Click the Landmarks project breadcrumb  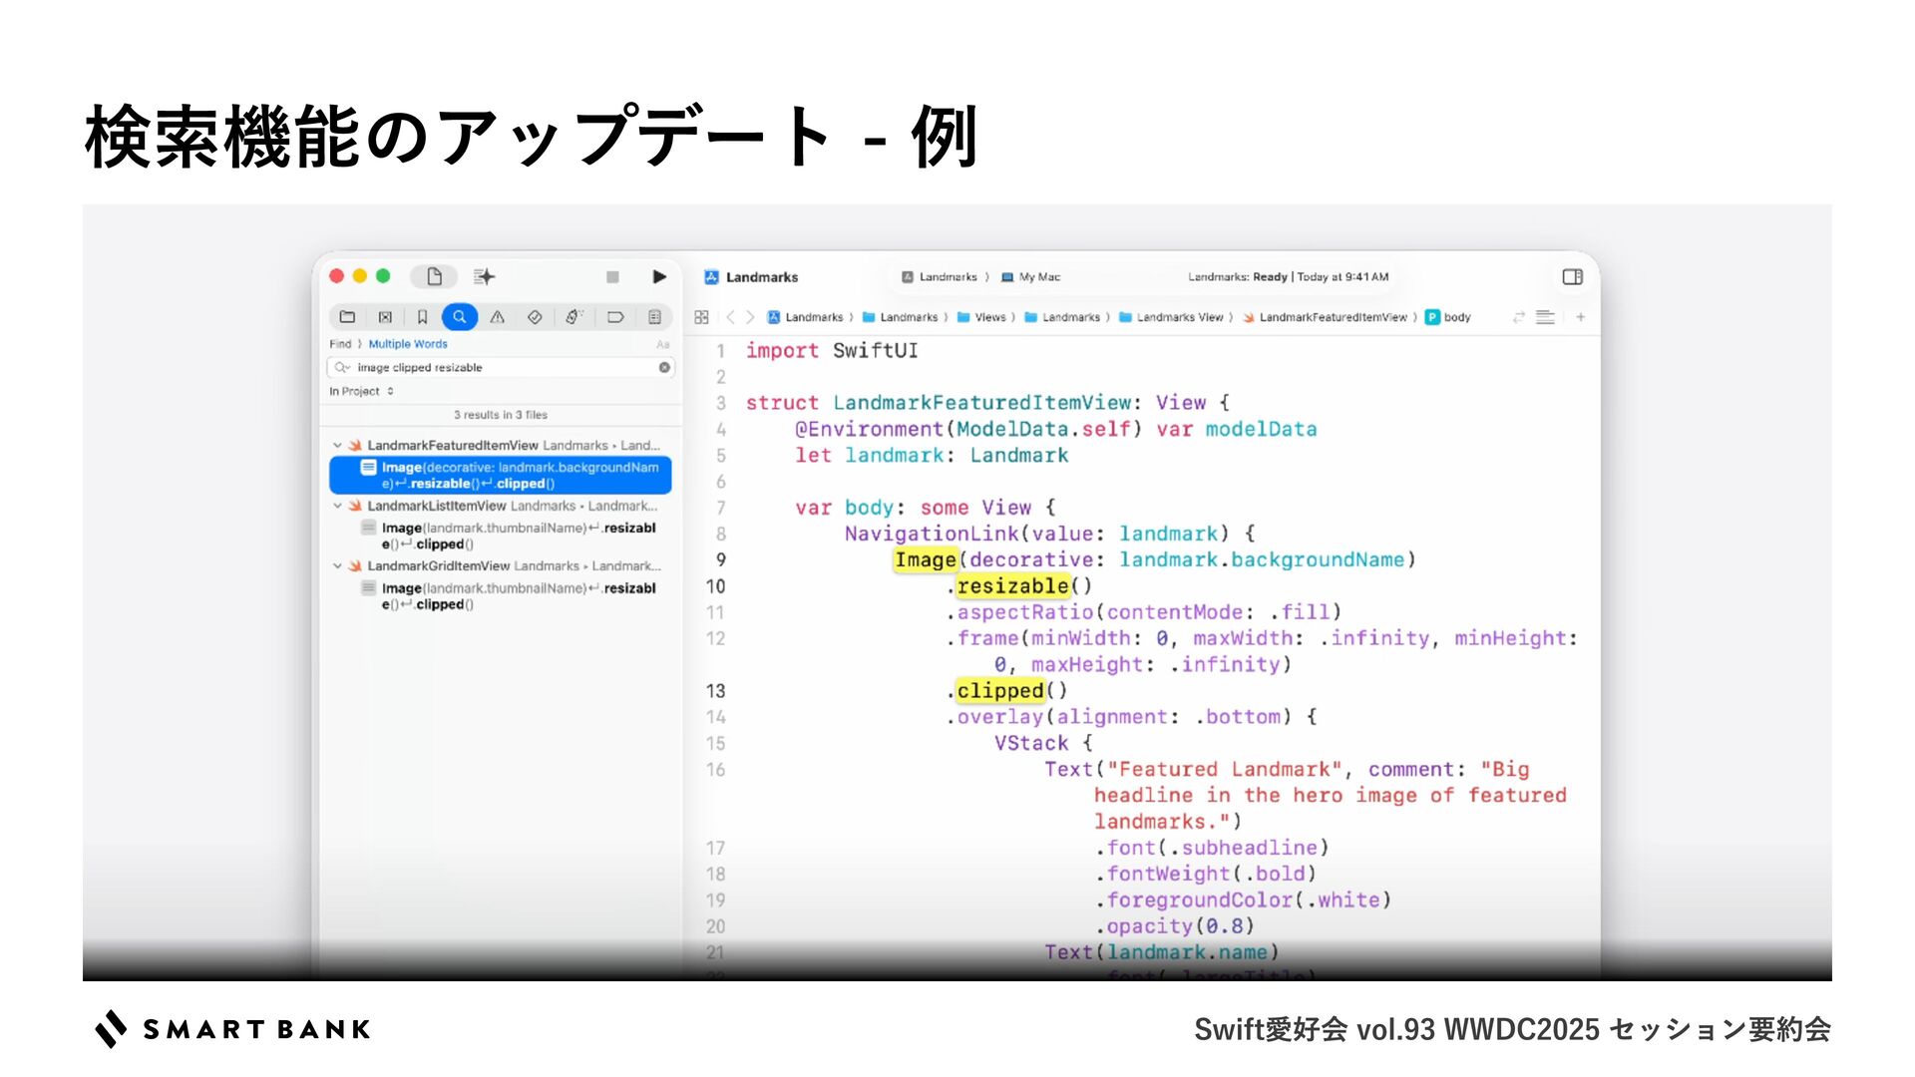(806, 317)
